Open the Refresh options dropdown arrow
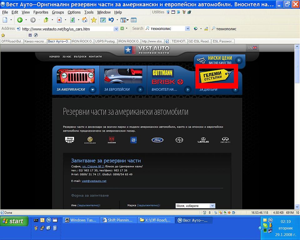Image resolution: width=300 pixels, height=240 pixels. click(x=78, y=20)
